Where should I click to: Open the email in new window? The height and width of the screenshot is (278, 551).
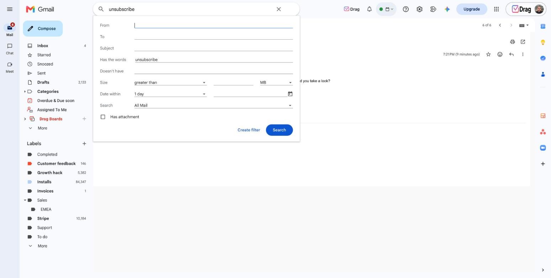tap(523, 42)
